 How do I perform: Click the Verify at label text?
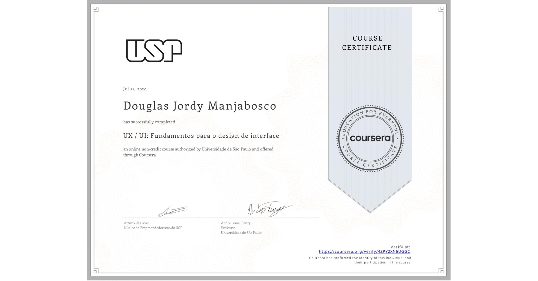tap(400, 246)
